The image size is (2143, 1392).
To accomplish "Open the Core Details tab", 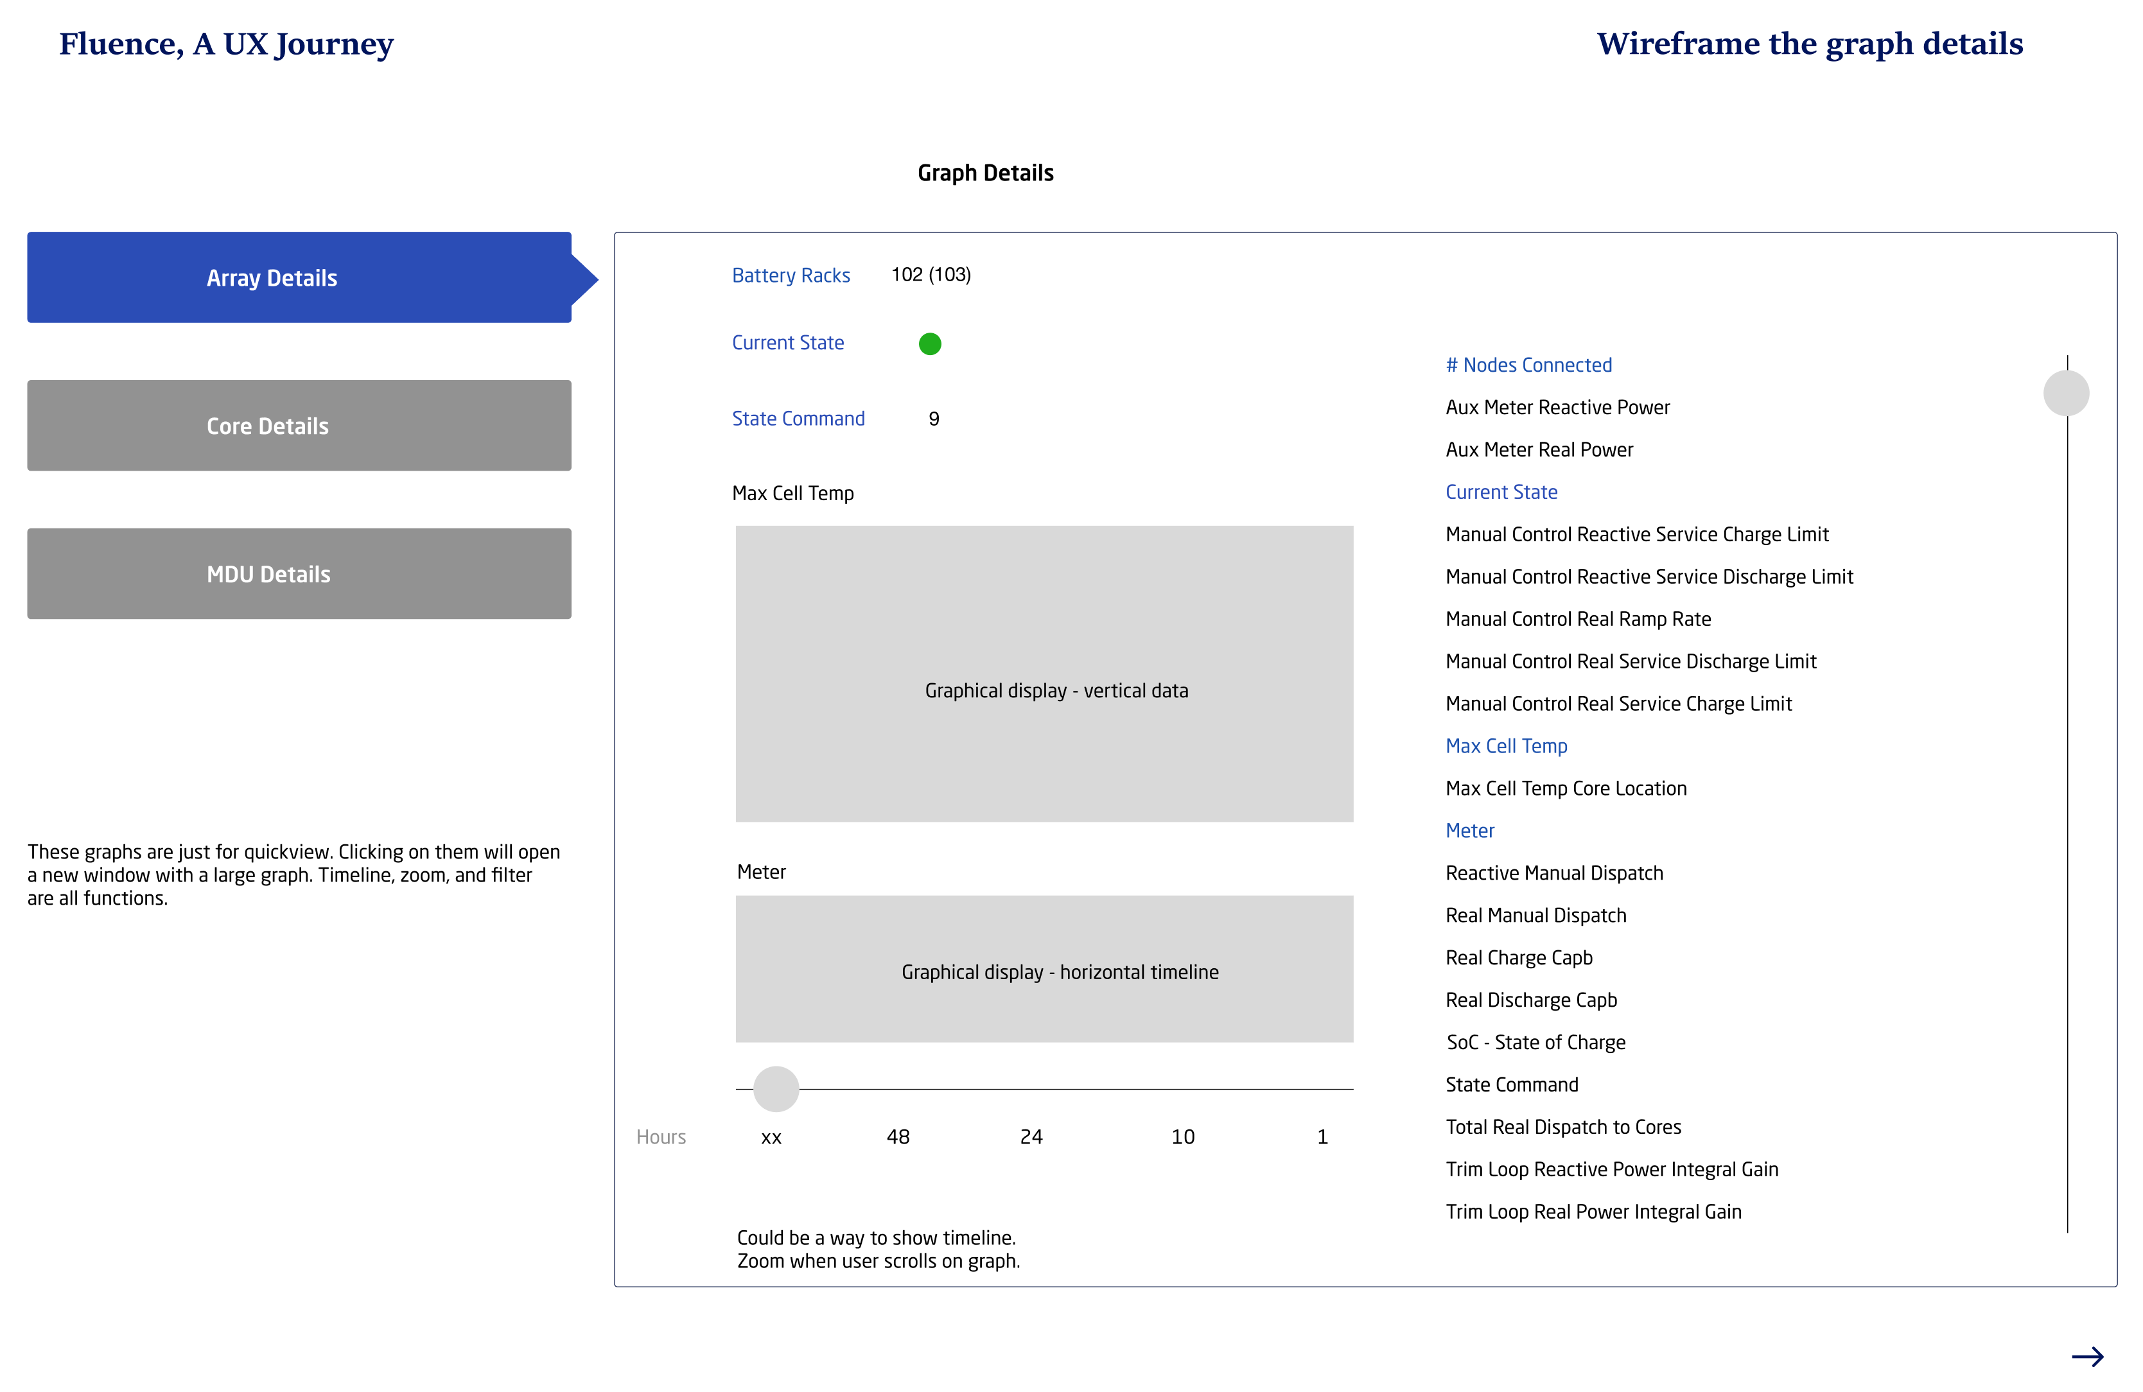I will (299, 426).
